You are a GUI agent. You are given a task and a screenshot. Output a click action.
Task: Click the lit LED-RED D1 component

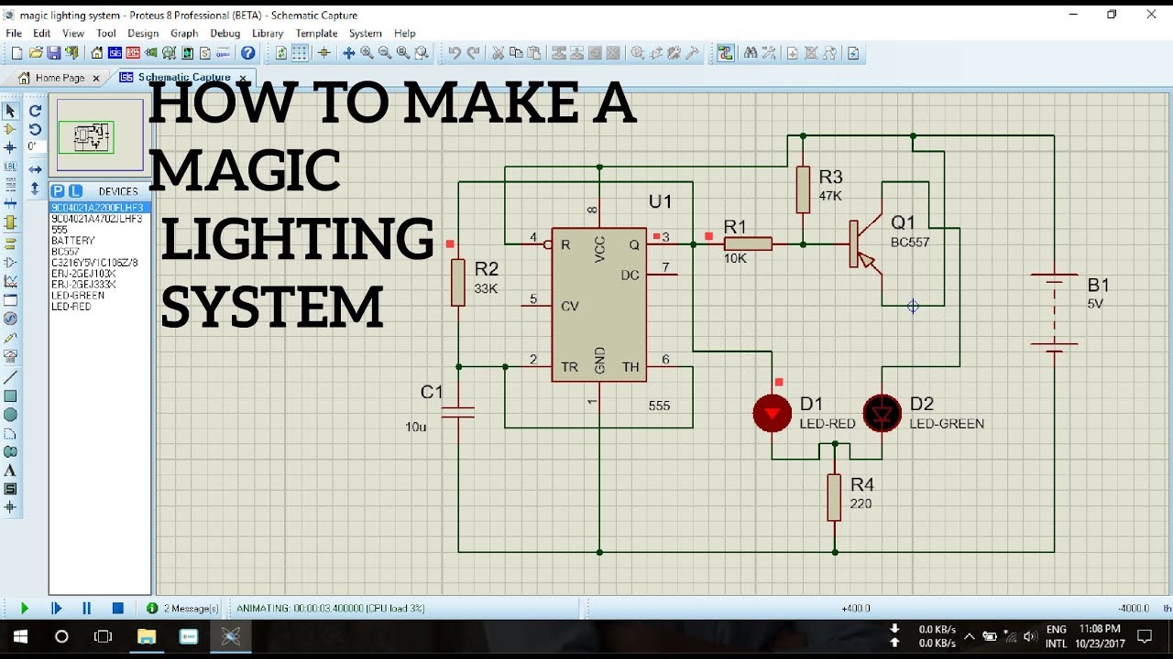pyautogui.click(x=773, y=414)
